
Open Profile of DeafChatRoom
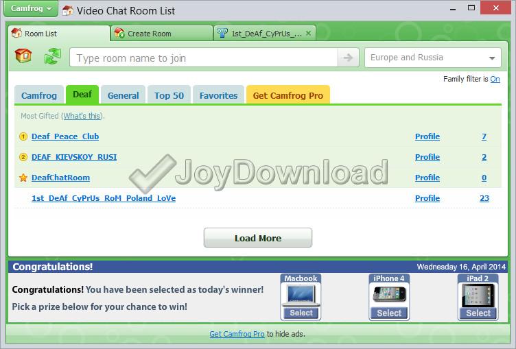pos(427,178)
